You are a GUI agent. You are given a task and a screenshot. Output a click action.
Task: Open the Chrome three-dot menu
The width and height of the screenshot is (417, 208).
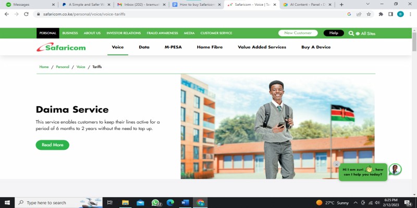click(x=410, y=14)
